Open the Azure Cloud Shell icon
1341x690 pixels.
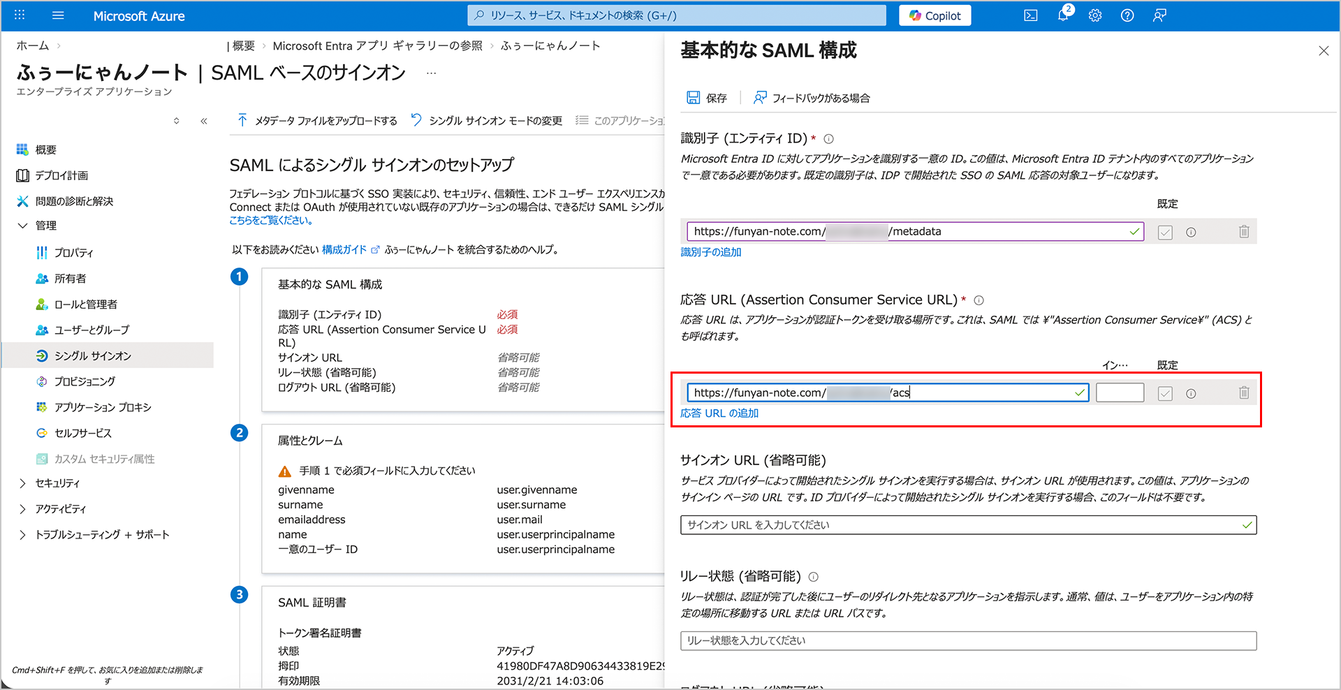coord(1030,15)
